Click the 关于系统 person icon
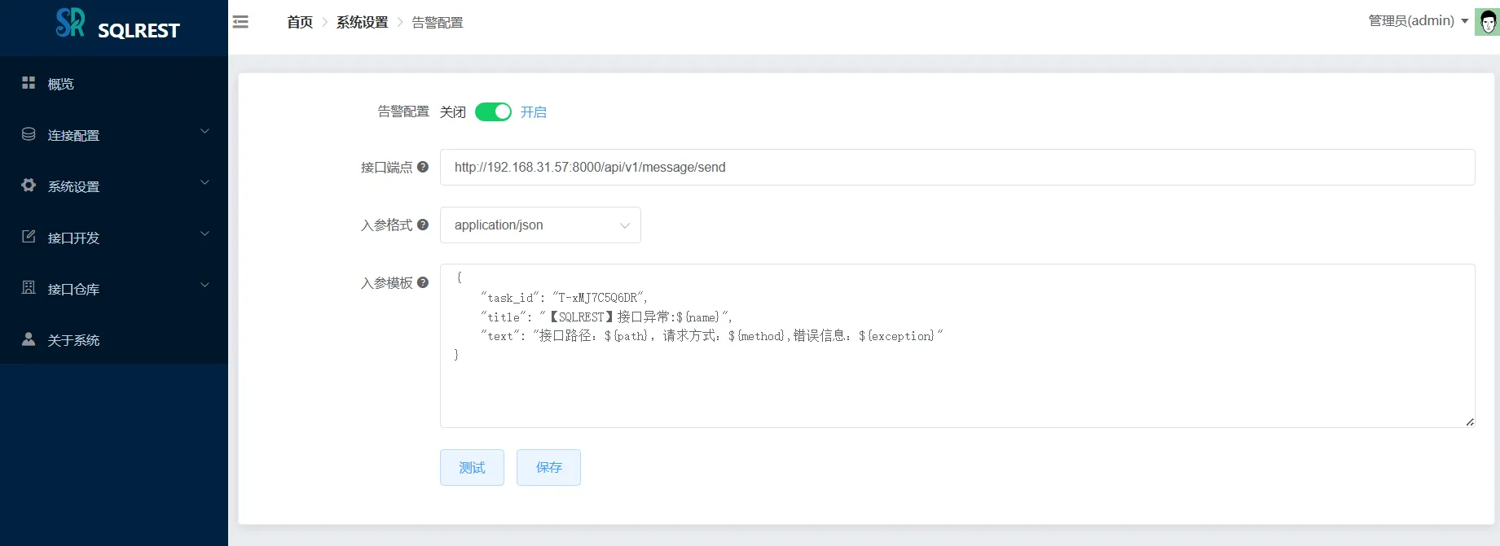Screen dimensions: 1500x546 (x=29, y=339)
